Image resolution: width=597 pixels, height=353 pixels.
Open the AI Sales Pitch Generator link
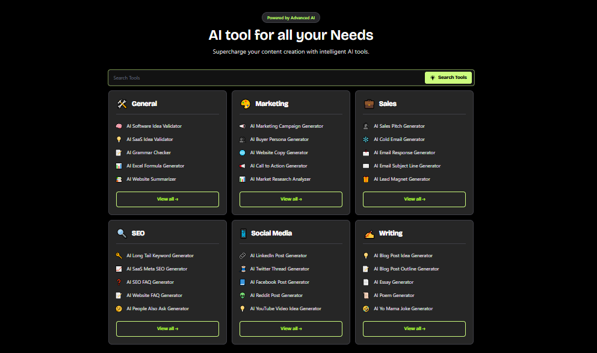pos(399,126)
